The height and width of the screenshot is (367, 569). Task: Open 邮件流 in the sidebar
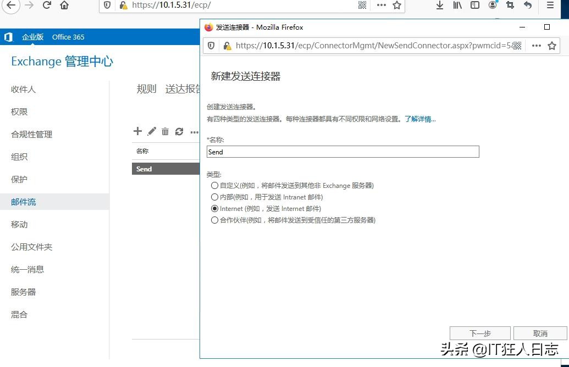pos(24,202)
